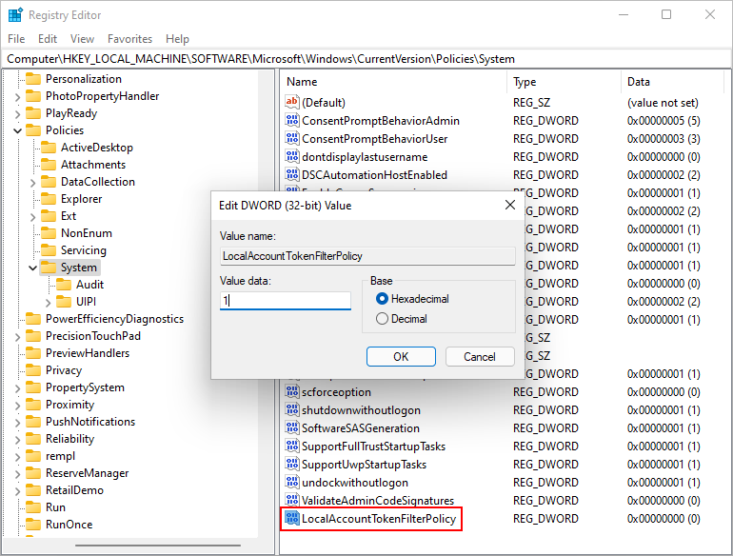Expand the UIPI node
Screen dimensions: 733x556
tap(49, 303)
